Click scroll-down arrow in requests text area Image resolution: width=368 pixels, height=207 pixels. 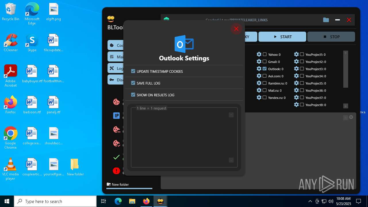click(231, 160)
